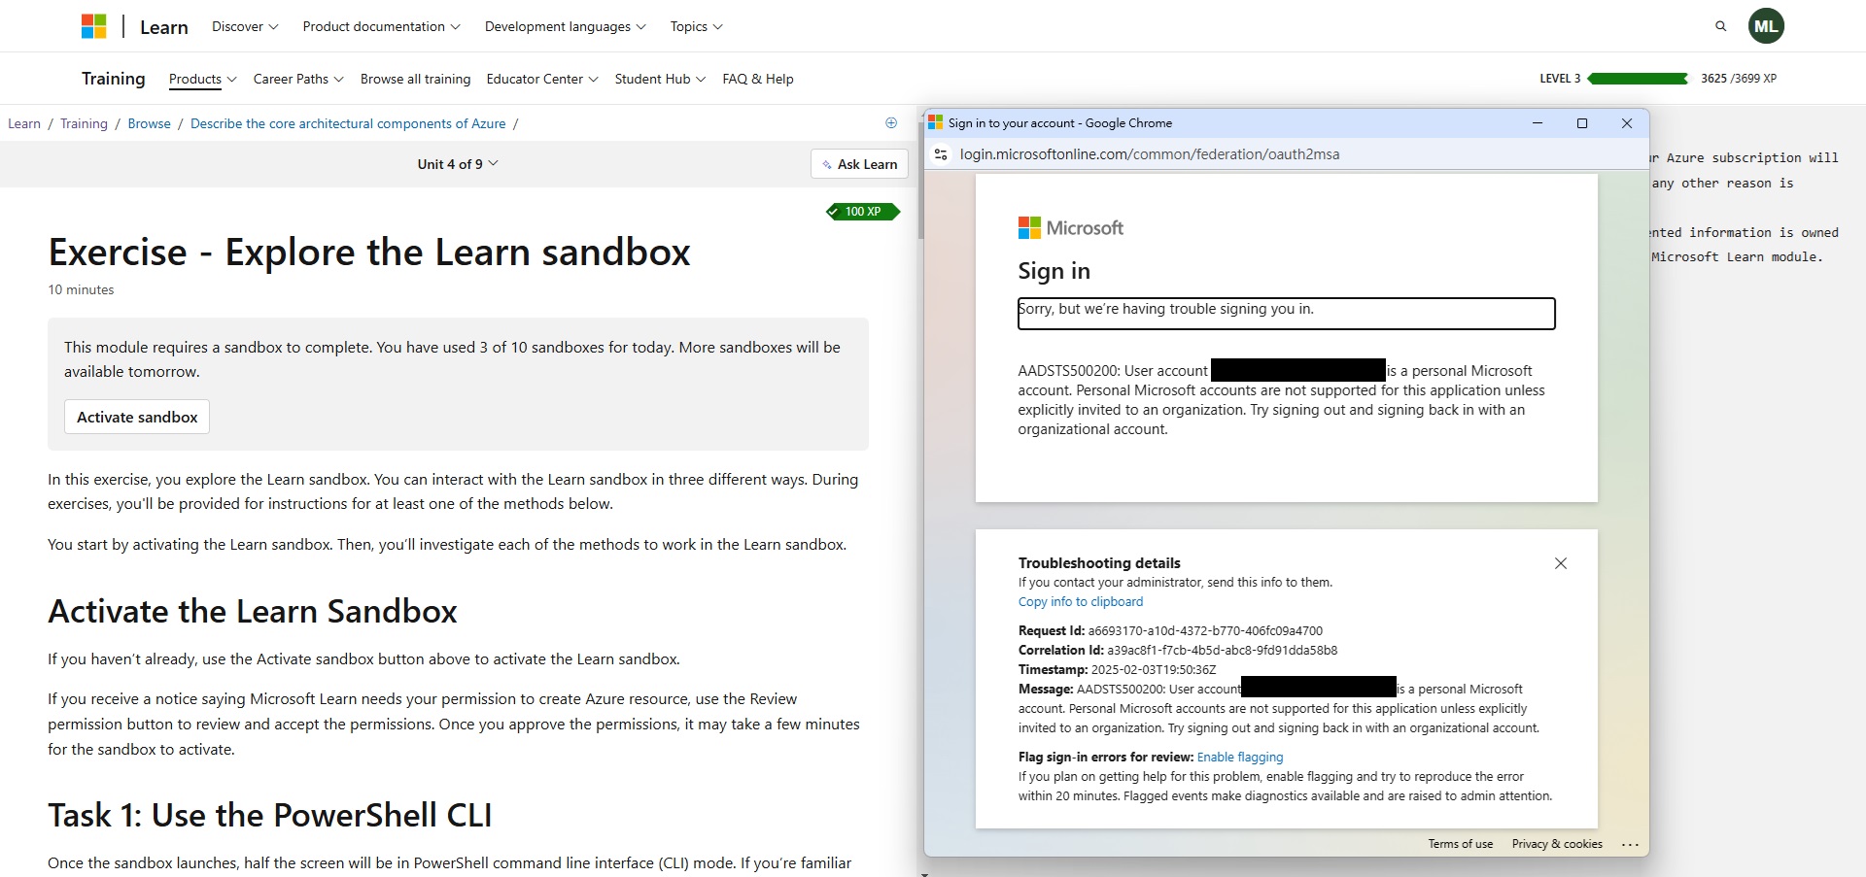
Task: Expand the Discover dropdown
Action: tap(245, 26)
